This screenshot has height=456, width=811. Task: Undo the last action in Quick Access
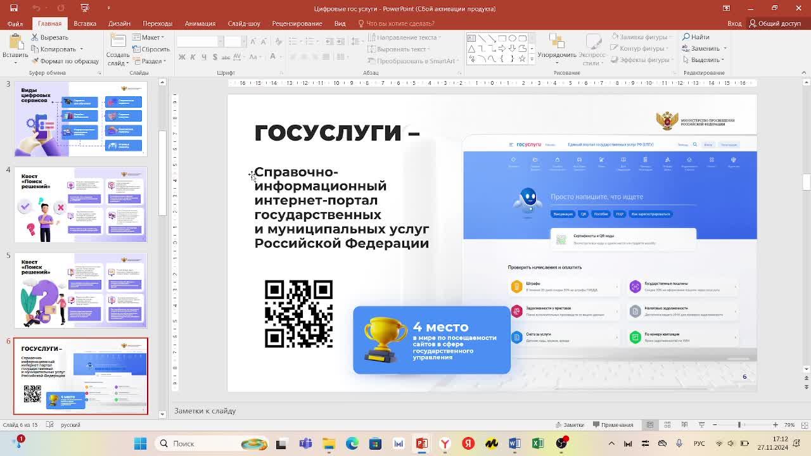coord(36,8)
